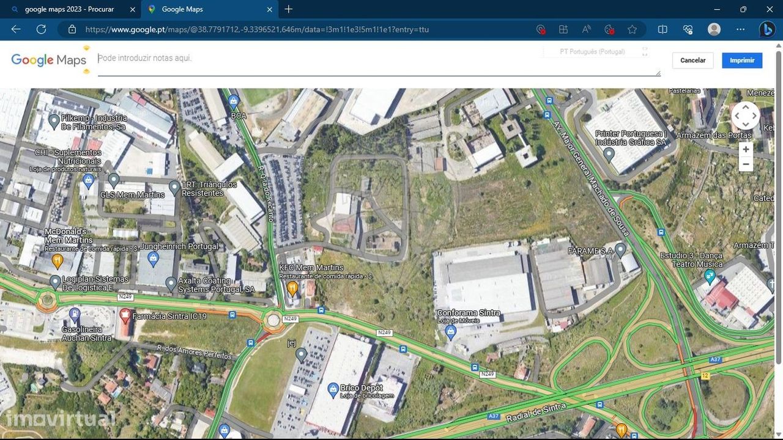Close the google maps 2023 - Procurar tab
783x440 pixels.
(132, 9)
